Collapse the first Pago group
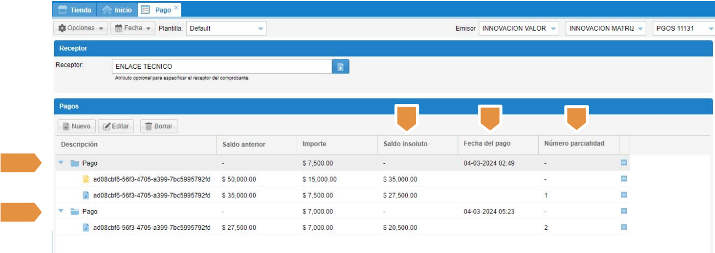The width and height of the screenshot is (715, 253). pos(61,163)
